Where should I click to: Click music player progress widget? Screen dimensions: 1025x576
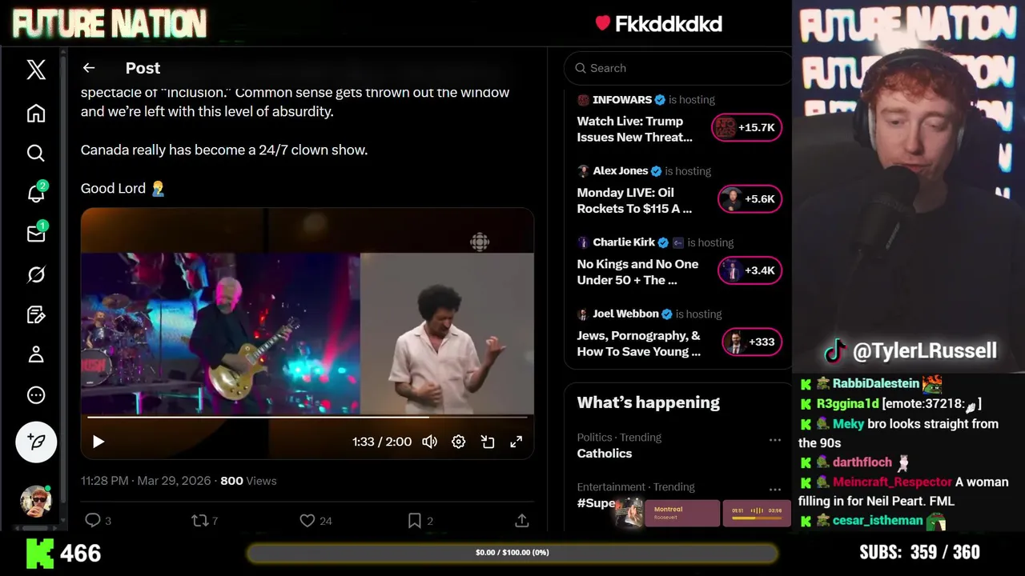coord(757,513)
